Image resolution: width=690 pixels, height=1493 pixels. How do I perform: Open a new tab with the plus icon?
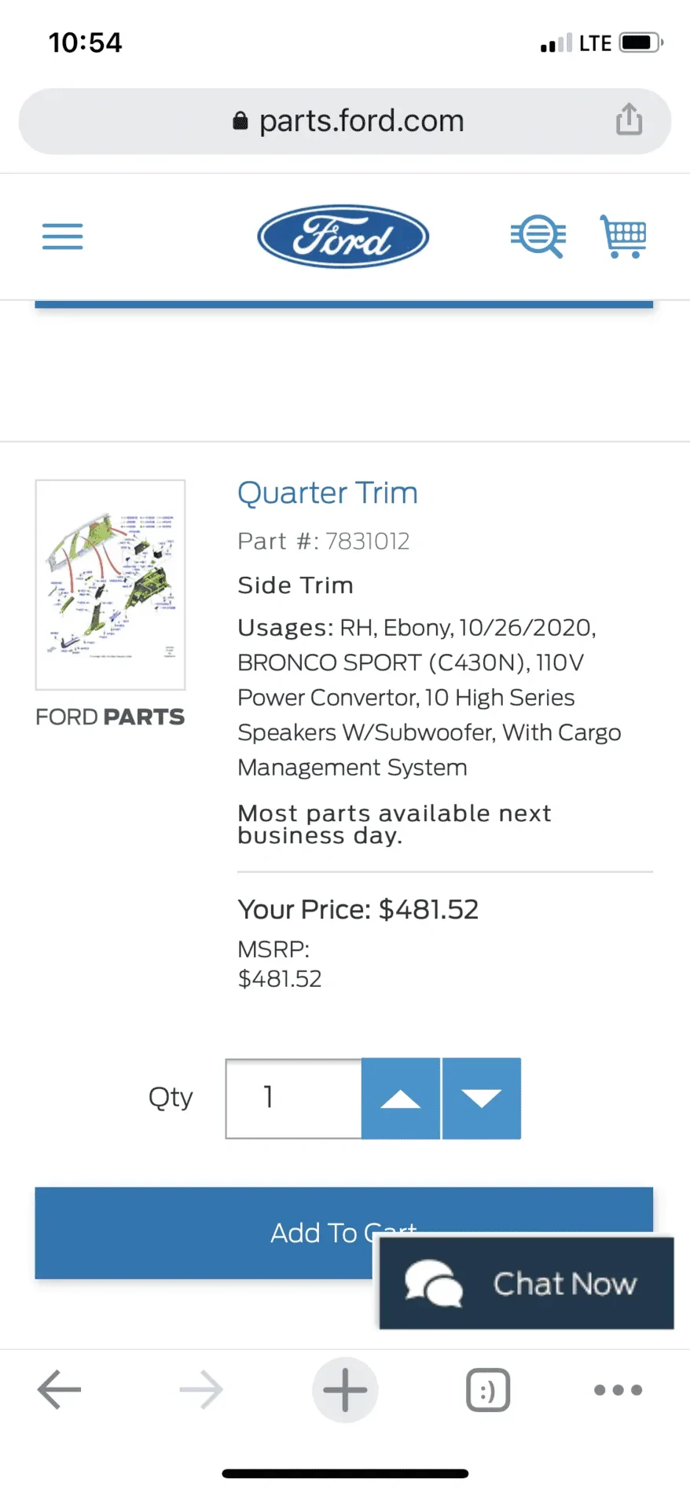[344, 1389]
